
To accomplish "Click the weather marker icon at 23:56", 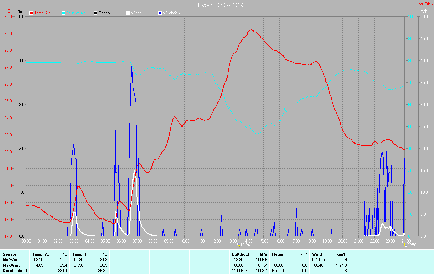I will point(405,244).
